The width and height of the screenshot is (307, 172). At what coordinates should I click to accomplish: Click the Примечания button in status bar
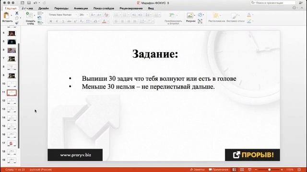click(x=219, y=170)
